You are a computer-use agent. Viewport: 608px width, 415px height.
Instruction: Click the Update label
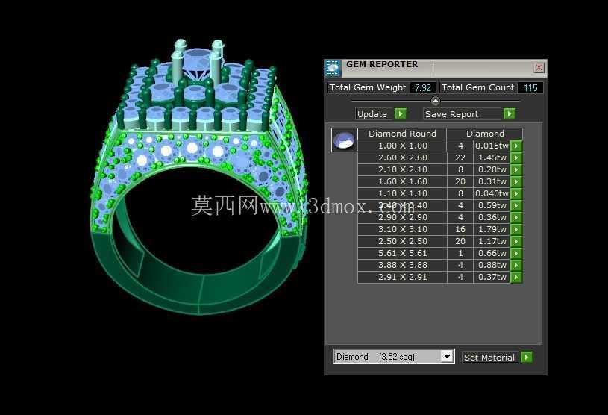click(372, 114)
